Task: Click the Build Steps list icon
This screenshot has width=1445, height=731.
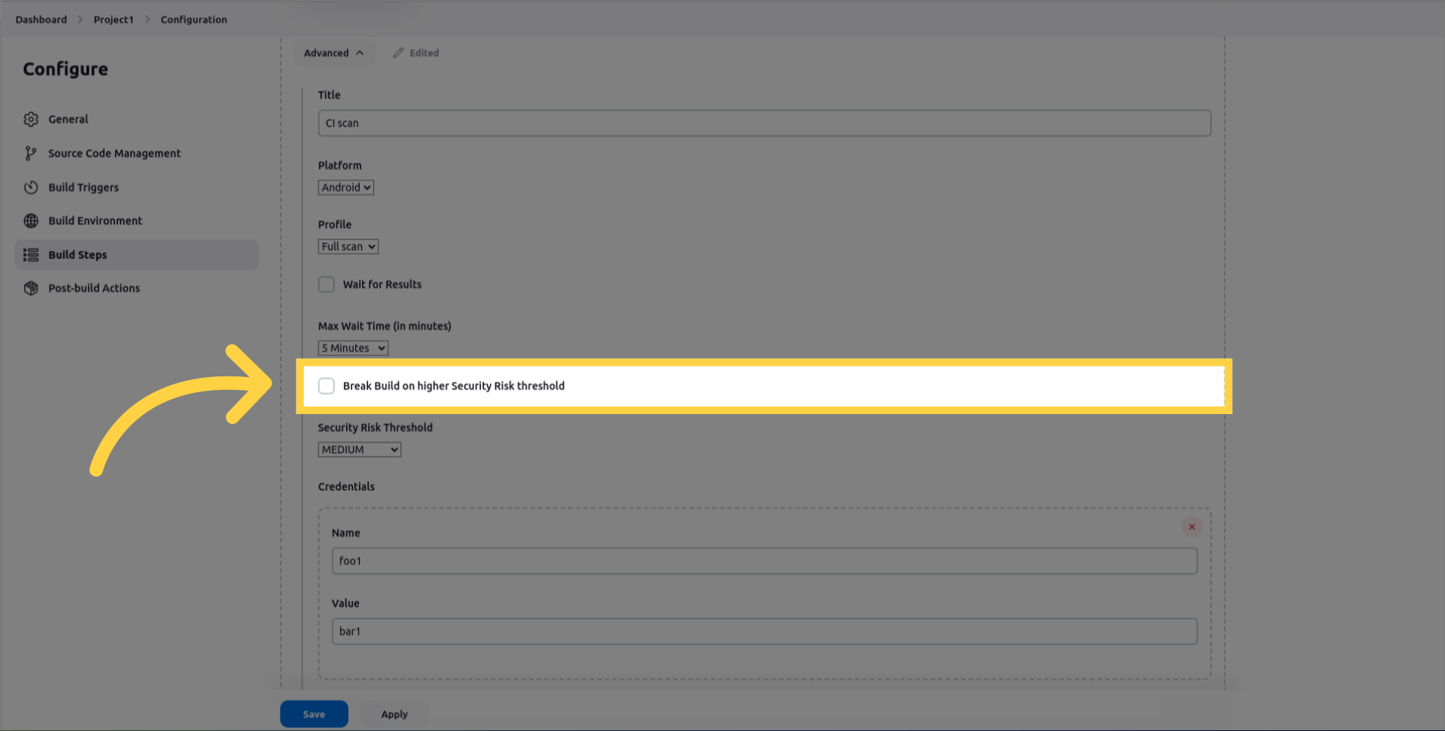Action: (31, 255)
